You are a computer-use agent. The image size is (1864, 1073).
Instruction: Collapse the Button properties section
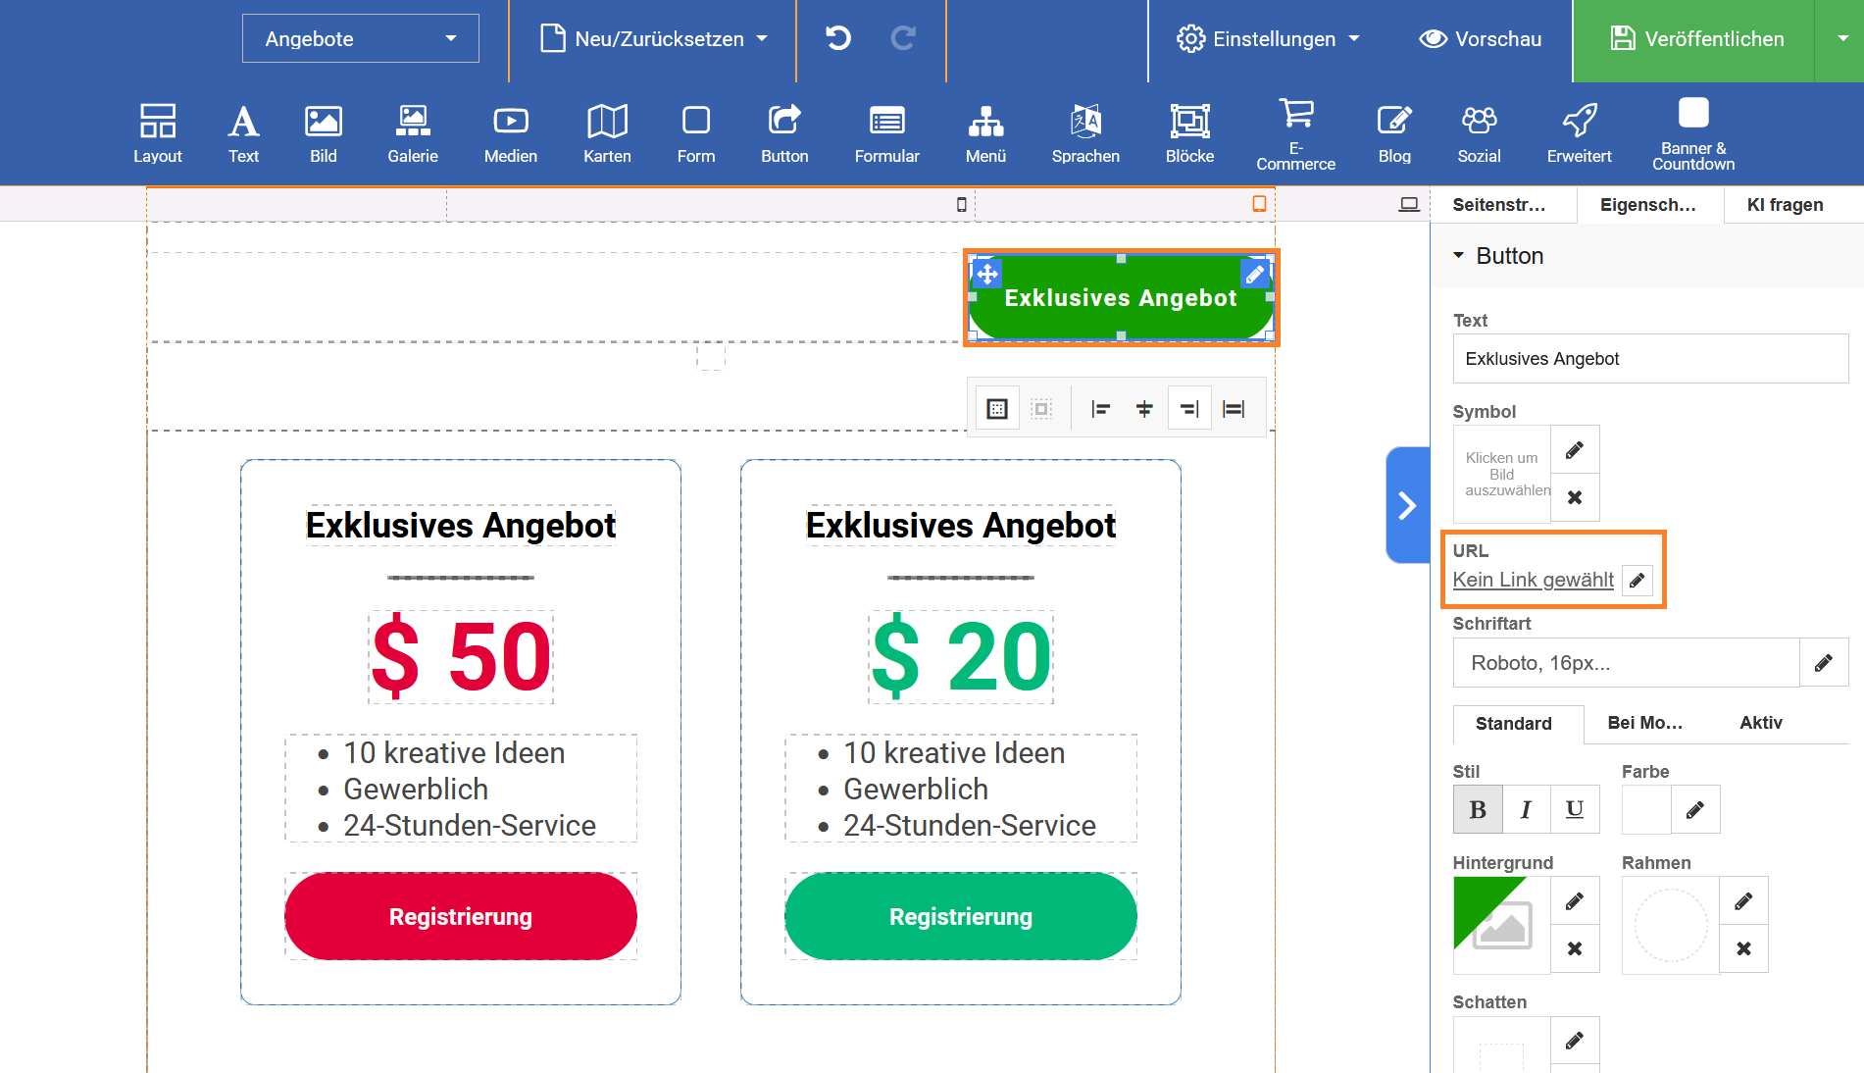point(1458,256)
